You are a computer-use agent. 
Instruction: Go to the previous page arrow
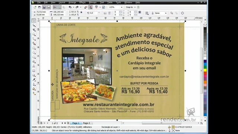[x=48, y=123]
